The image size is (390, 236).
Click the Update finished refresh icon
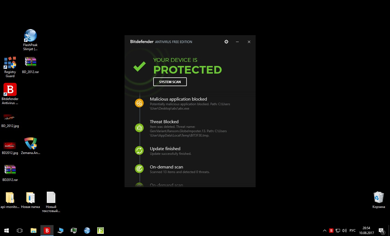coord(139,150)
